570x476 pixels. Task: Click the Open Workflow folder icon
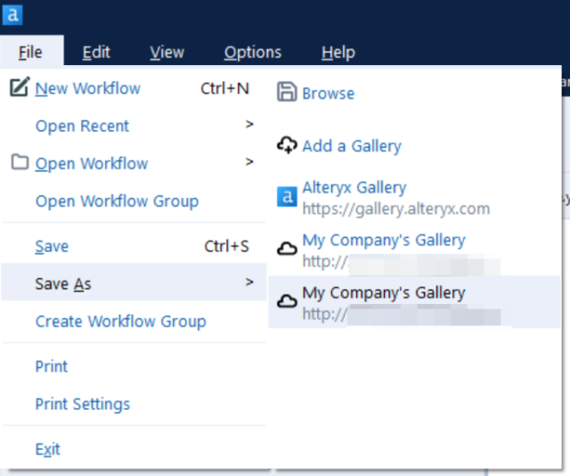tap(20, 162)
